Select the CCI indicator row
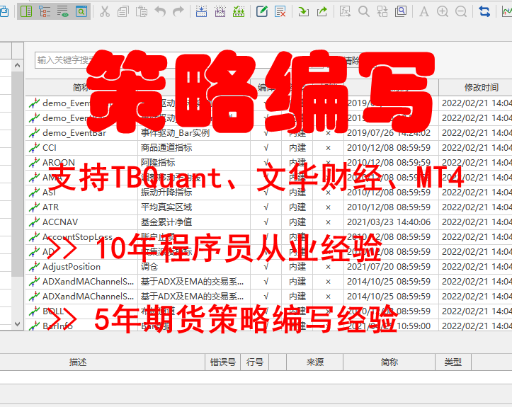Viewport: 512px width, 407px height. point(50,148)
